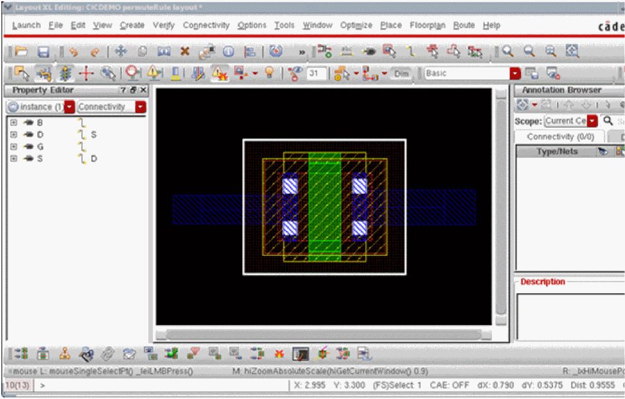The height and width of the screenshot is (399, 625).
Task: Click the Save disk icon
Action: click(x=43, y=52)
